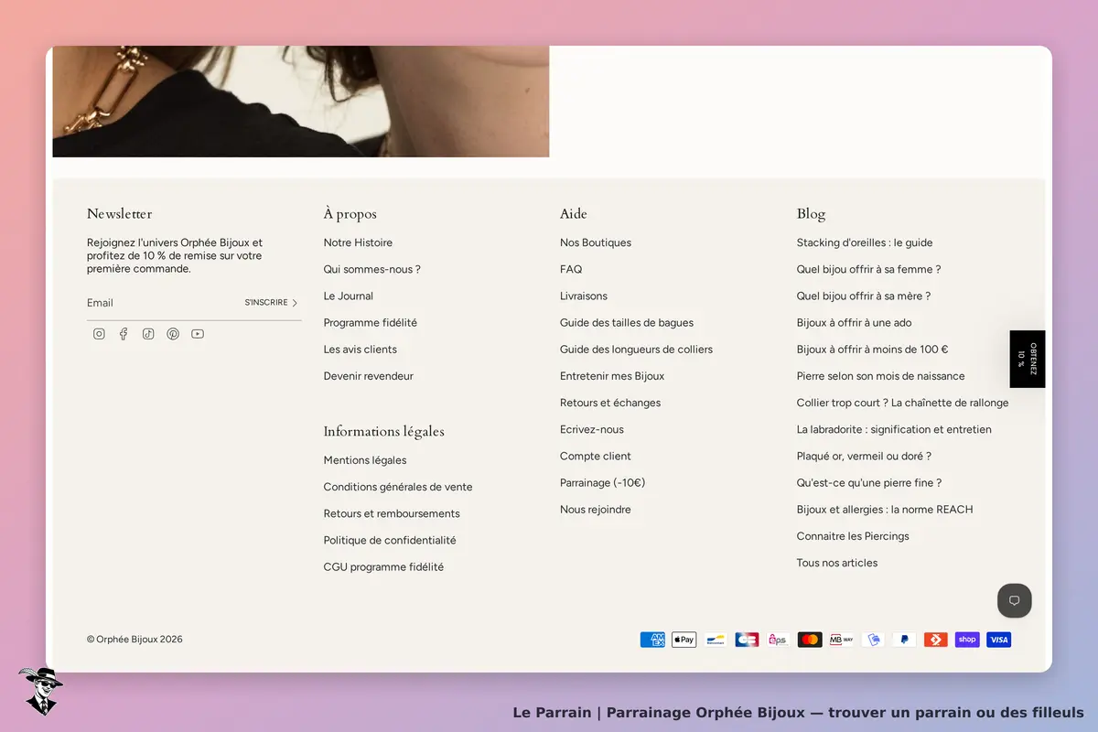Open Pierre selon son mois de naissance
The width and height of the screenshot is (1098, 732).
880,376
